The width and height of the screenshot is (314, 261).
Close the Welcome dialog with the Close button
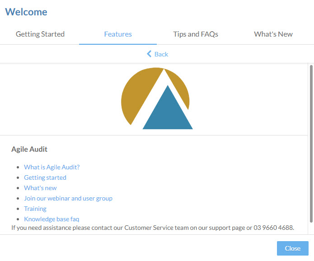293,248
